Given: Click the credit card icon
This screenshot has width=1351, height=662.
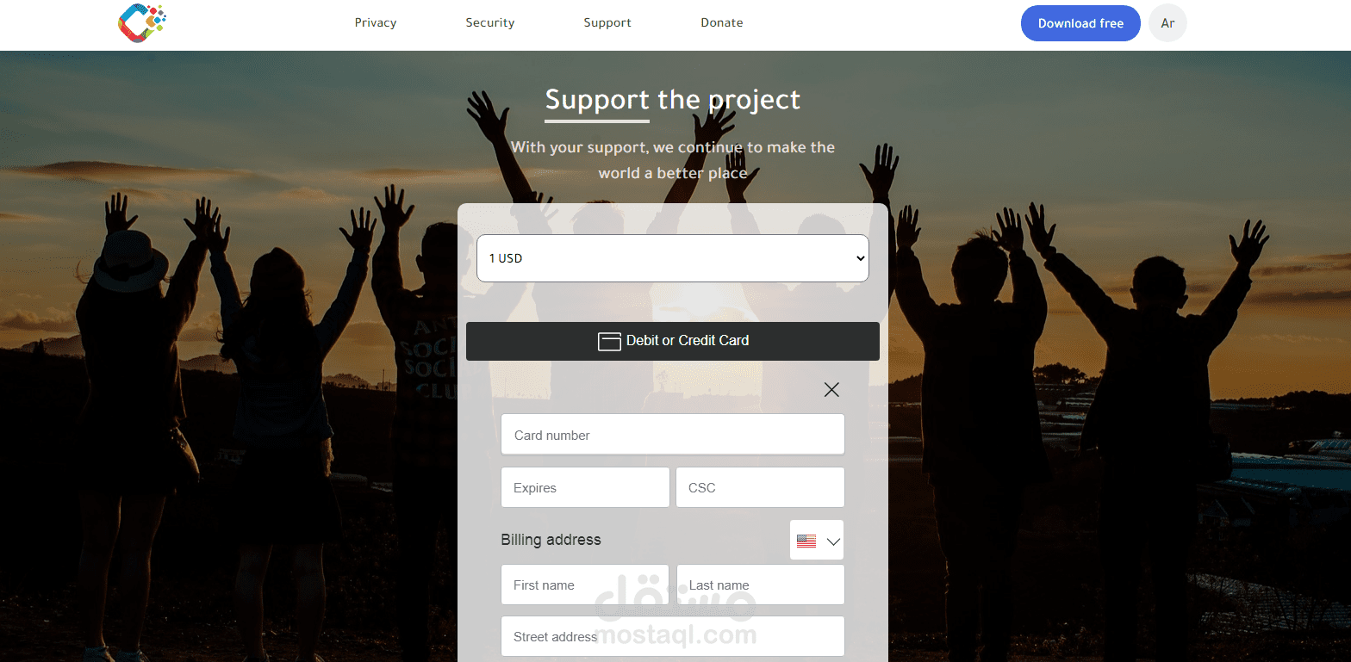Looking at the screenshot, I should [x=609, y=342].
